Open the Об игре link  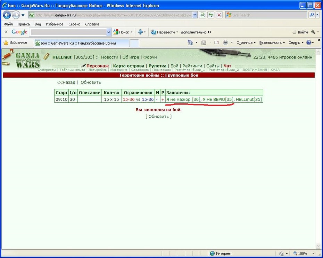pyautogui.click(x=131, y=57)
